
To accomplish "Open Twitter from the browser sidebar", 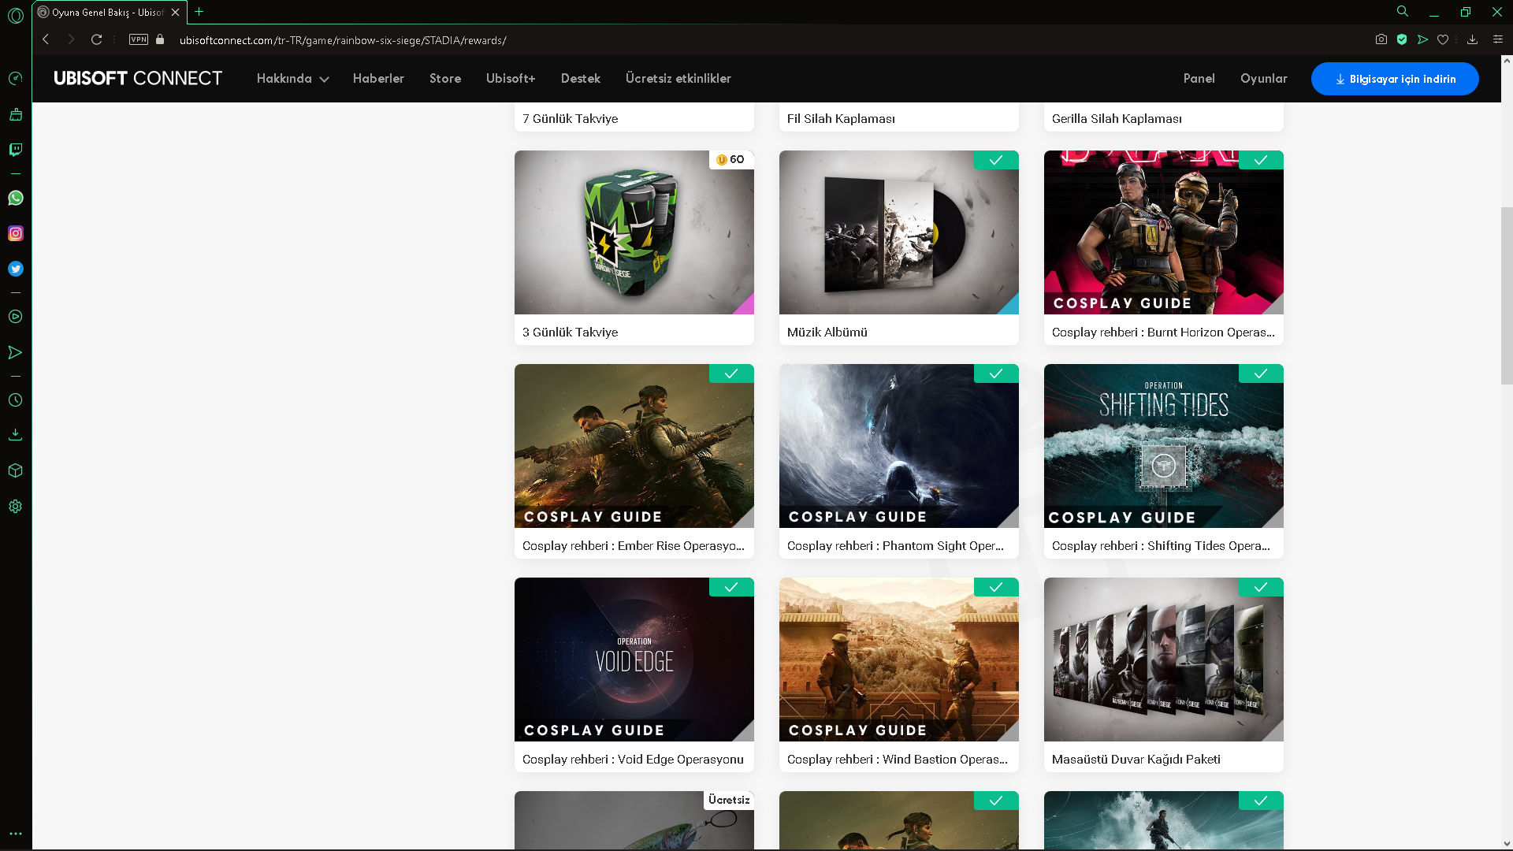I will click(x=16, y=269).
